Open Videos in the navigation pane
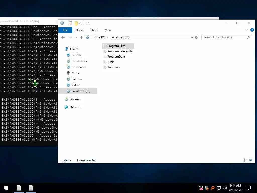257x193 pixels. pyautogui.click(x=76, y=85)
